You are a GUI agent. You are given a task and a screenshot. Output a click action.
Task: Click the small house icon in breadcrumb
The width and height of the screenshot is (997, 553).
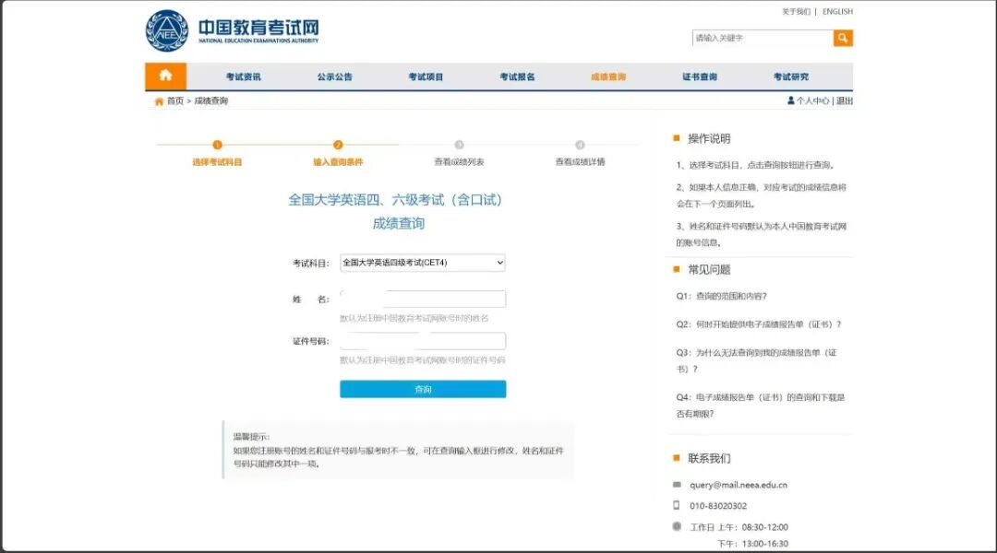pos(159,101)
